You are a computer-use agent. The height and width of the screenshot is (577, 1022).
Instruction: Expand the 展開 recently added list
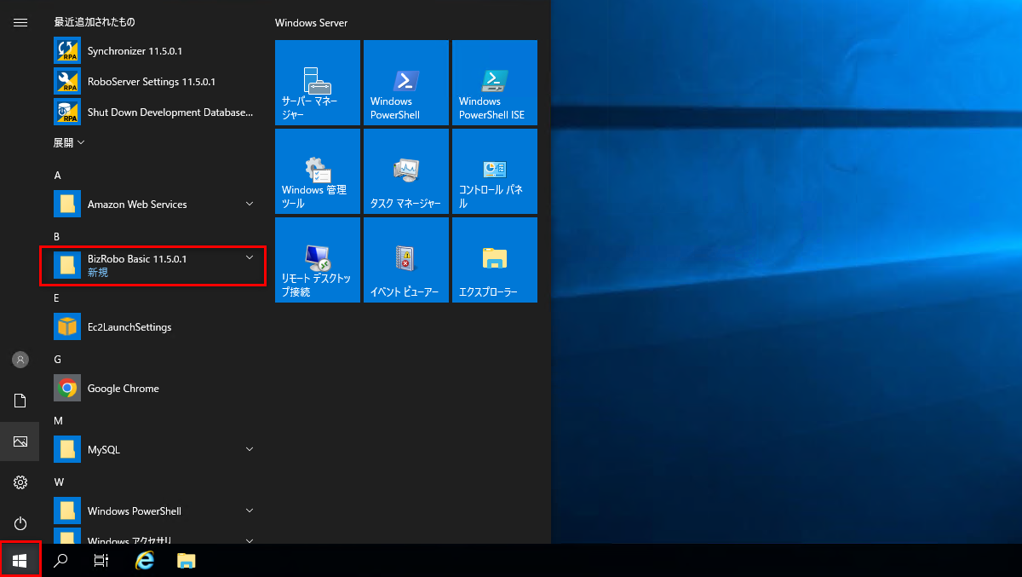(69, 143)
